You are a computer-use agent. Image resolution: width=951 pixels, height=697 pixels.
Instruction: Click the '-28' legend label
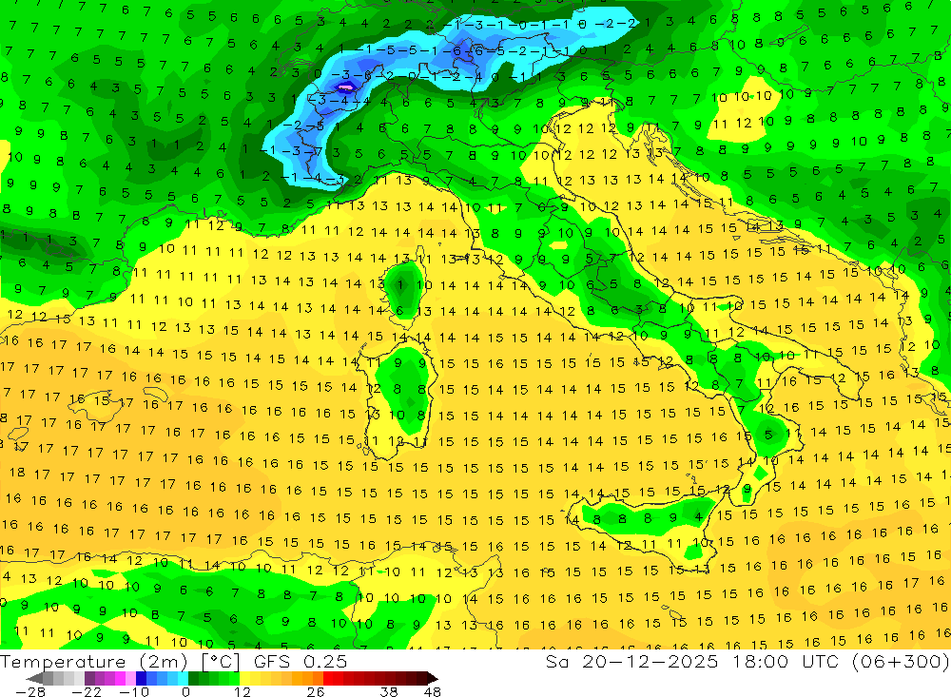(30, 692)
